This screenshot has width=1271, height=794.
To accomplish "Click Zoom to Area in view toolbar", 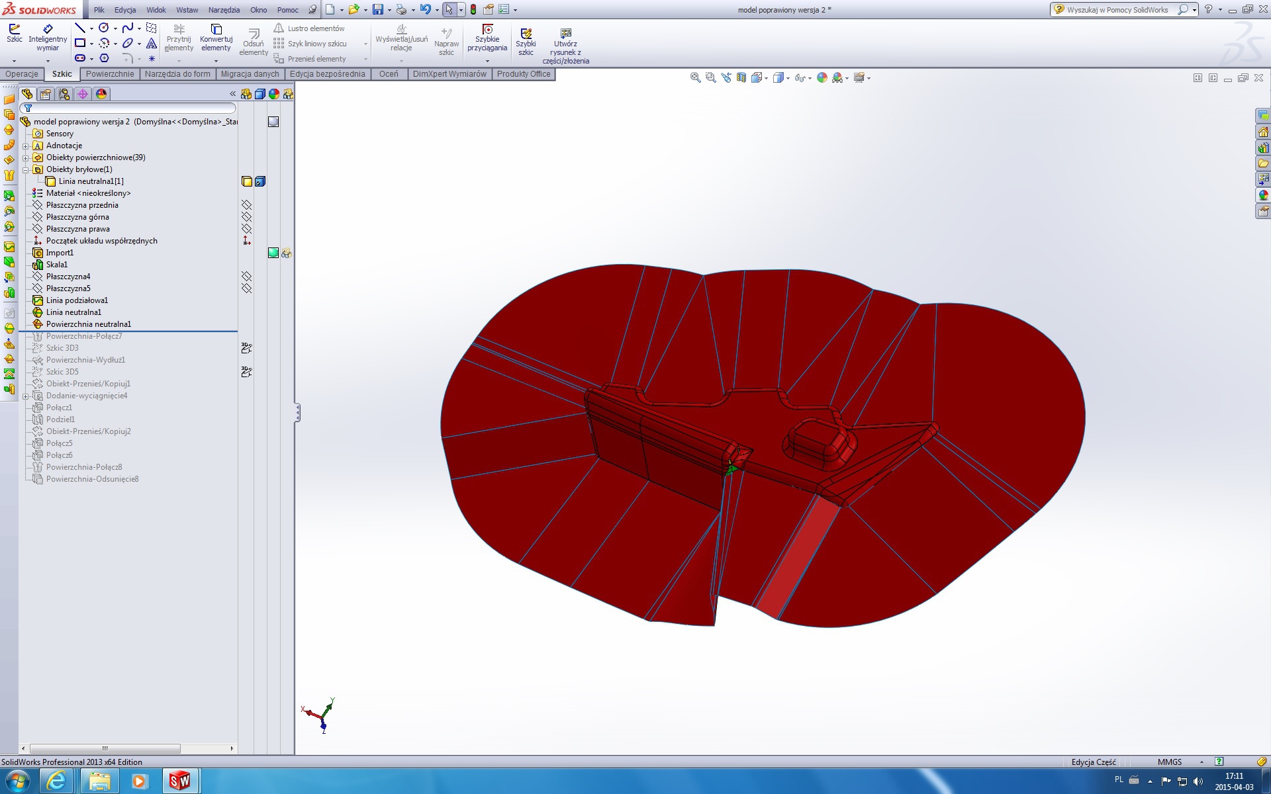I will coord(710,77).
